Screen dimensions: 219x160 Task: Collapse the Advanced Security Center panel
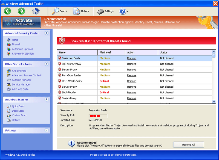pos(47,33)
